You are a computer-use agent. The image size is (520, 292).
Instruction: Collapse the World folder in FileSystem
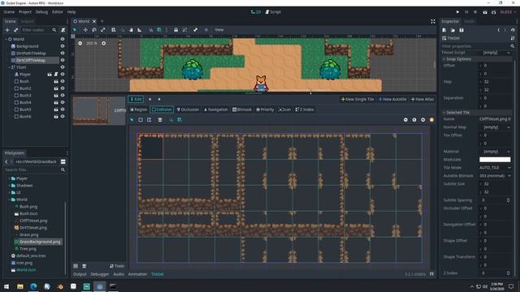tap(9, 200)
